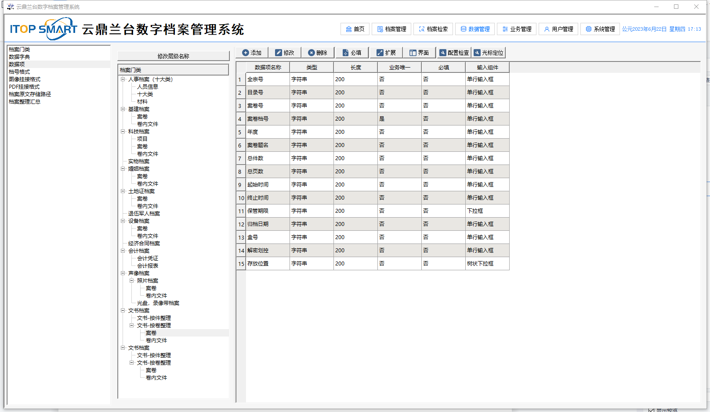The height and width of the screenshot is (412, 710).
Task: Click the 删除 (delete) toolbar icon
Action: (x=312, y=53)
